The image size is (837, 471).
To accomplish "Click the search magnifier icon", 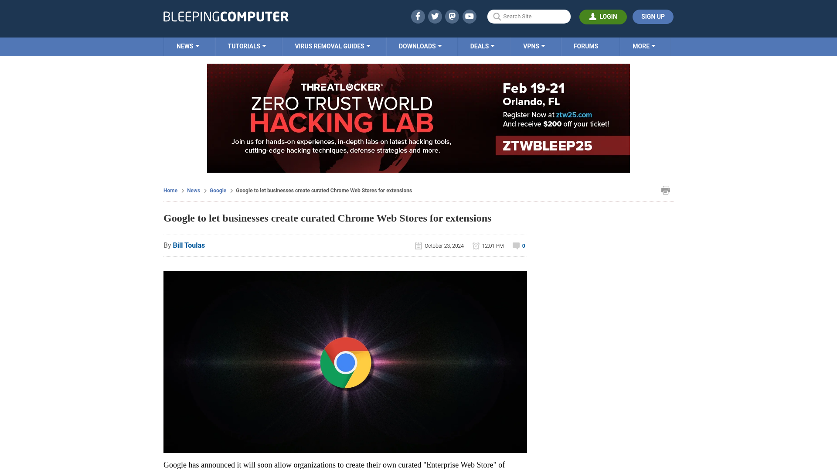I will click(497, 16).
